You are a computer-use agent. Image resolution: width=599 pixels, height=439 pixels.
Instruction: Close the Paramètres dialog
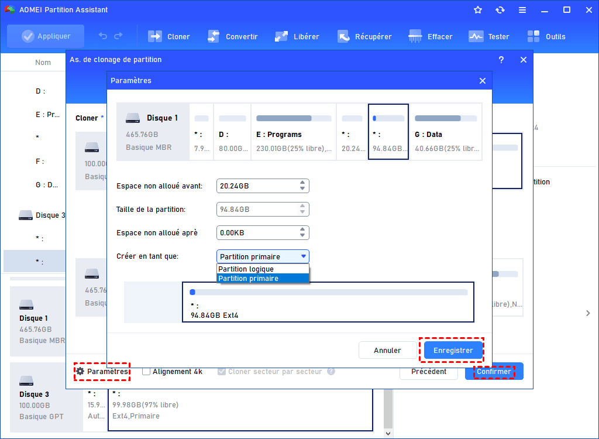point(483,81)
